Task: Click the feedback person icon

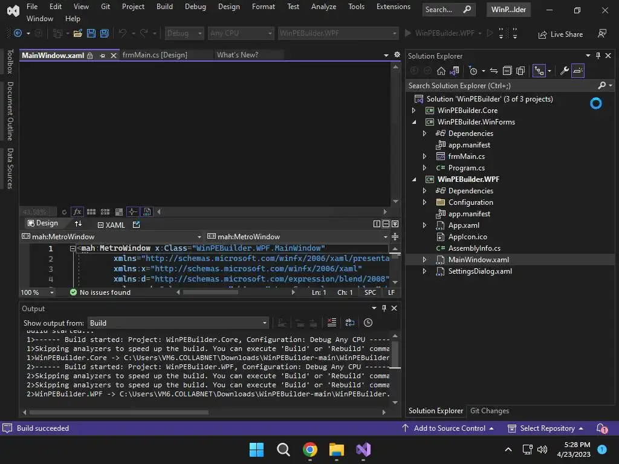Action: [602, 34]
